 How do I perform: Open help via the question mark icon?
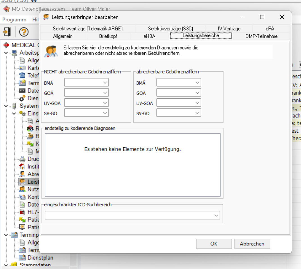(24, 32)
